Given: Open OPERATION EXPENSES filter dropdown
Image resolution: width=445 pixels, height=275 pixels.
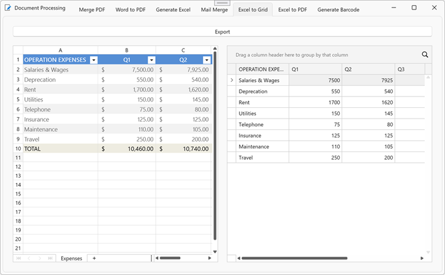Looking at the screenshot, I should coord(94,60).
